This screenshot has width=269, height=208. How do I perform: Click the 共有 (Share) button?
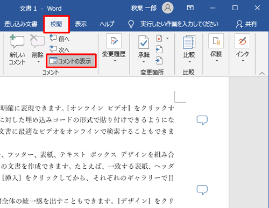click(246, 24)
